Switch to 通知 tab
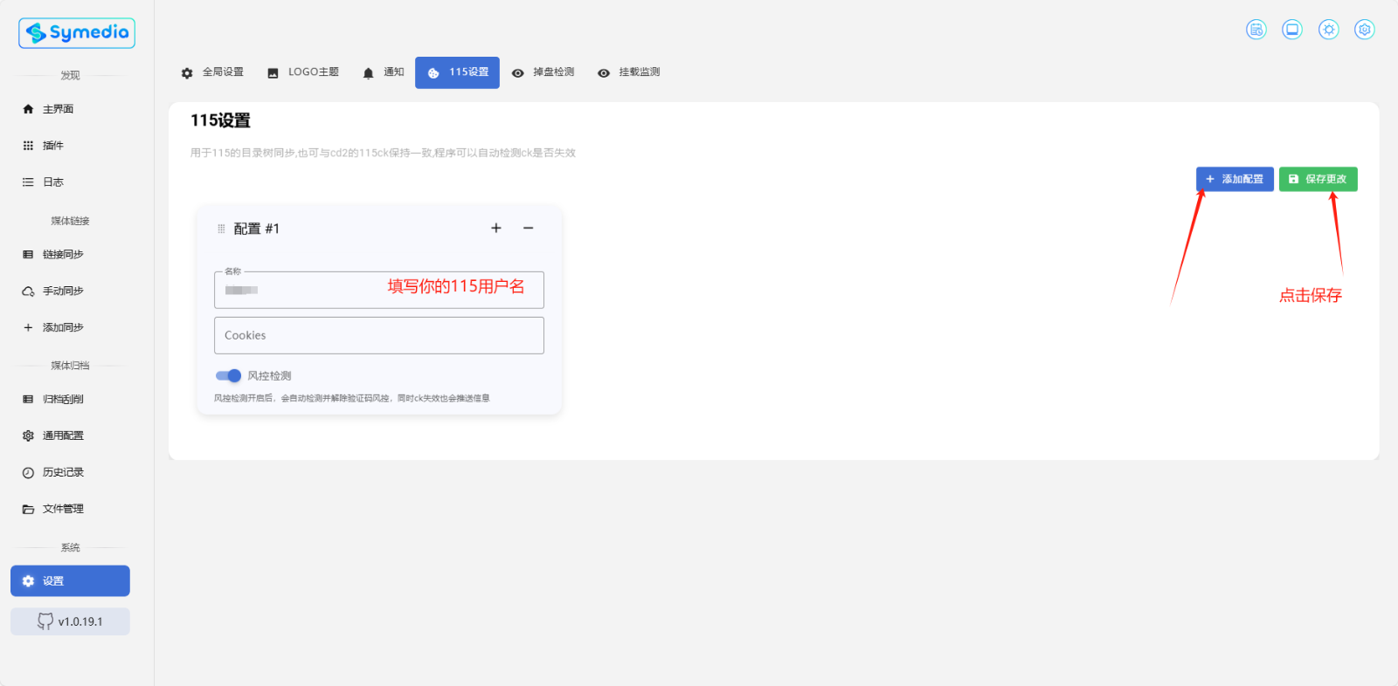Image resolution: width=1398 pixels, height=686 pixels. click(x=383, y=72)
